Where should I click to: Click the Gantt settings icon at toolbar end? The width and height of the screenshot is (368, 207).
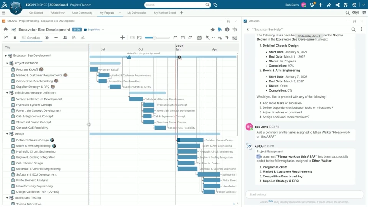[235, 38]
